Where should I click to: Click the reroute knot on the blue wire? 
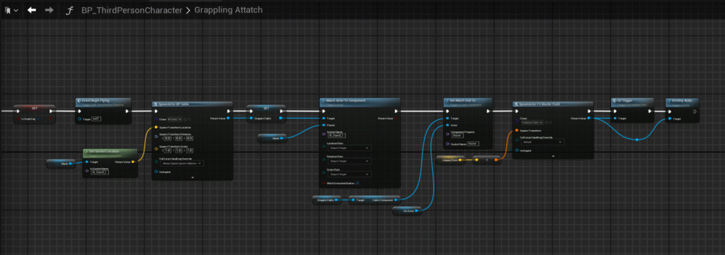(636, 139)
